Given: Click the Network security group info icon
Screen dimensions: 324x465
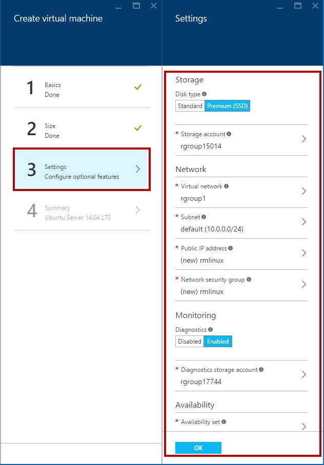Looking at the screenshot, I should tap(249, 279).
